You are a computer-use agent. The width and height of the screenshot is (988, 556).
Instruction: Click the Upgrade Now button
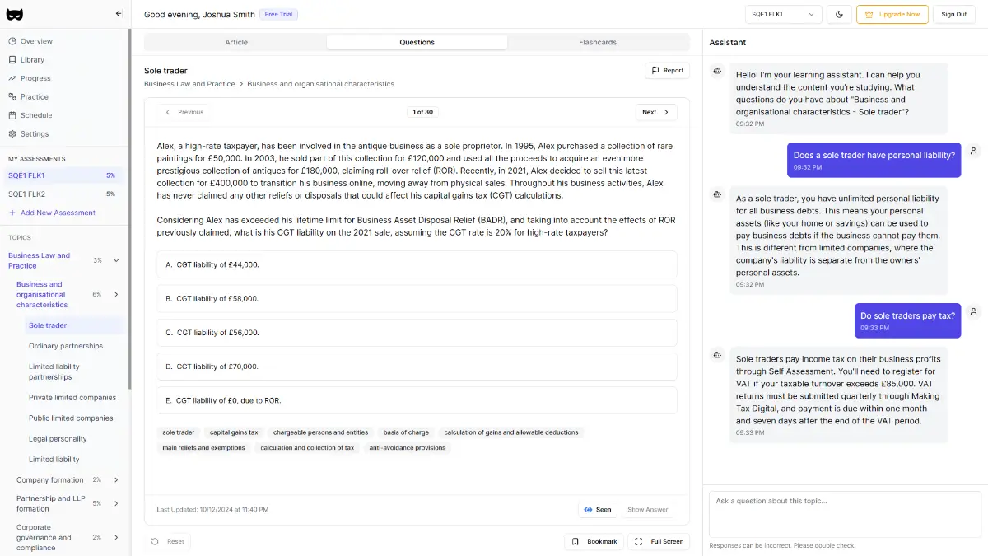pos(892,14)
